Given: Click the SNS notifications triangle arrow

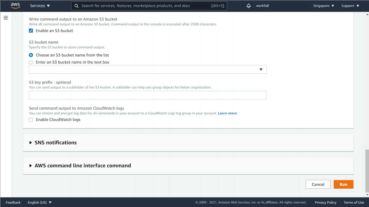Looking at the screenshot, I should coord(31,143).
